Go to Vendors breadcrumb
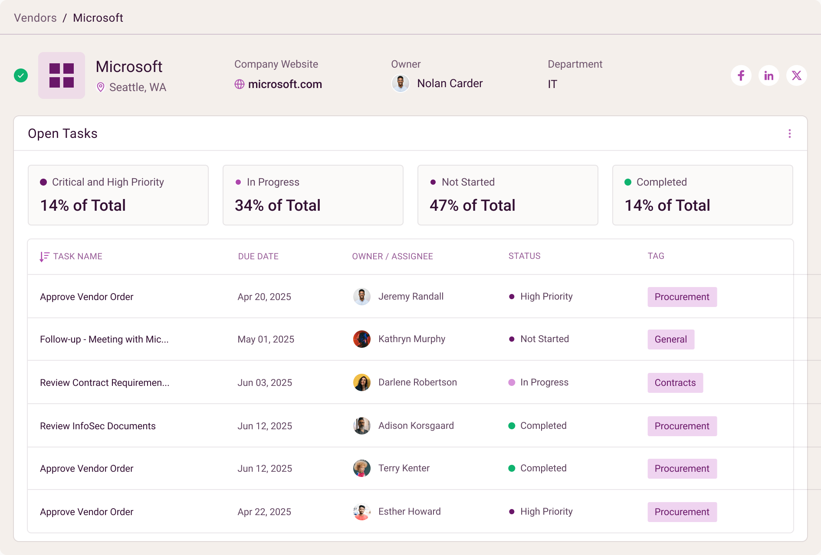 coord(36,18)
